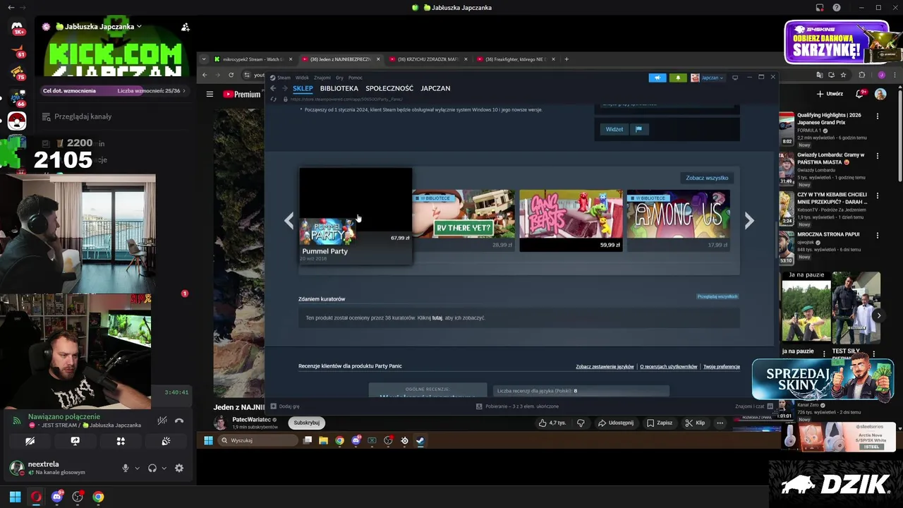Expand microphone input options arrow
The width and height of the screenshot is (903, 508).
tap(137, 468)
